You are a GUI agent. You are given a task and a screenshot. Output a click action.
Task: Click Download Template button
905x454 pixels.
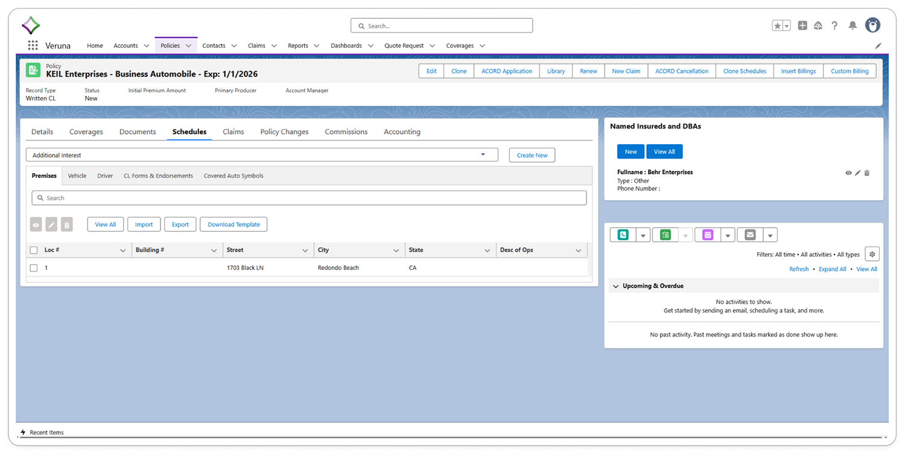pos(233,224)
